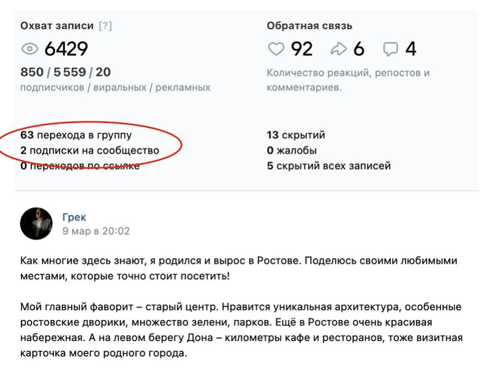Click the "5 скрытий всех записей" statistic
Viewport: 480px width, 384px height.
point(329,166)
